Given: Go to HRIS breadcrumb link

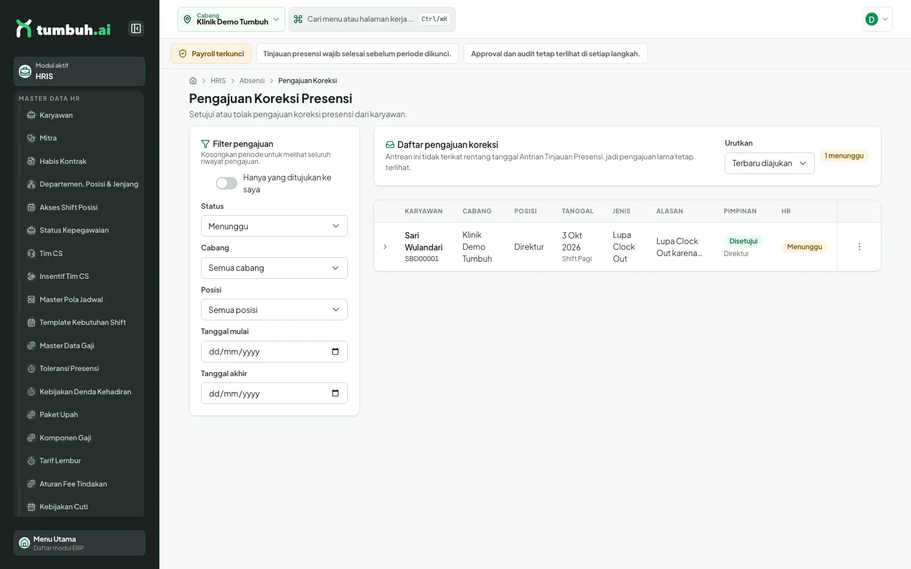Looking at the screenshot, I should pyautogui.click(x=218, y=81).
